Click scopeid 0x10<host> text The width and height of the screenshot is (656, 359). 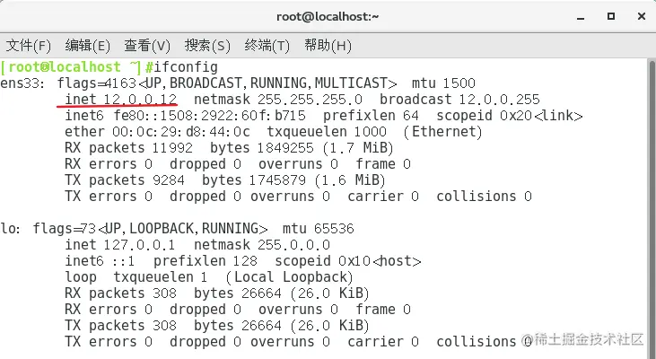[x=348, y=261]
